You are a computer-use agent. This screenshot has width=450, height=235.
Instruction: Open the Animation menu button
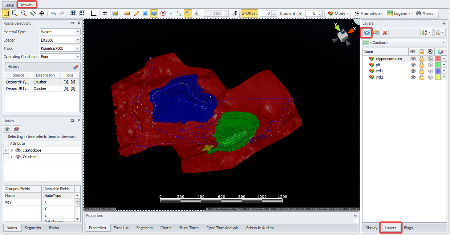point(369,13)
